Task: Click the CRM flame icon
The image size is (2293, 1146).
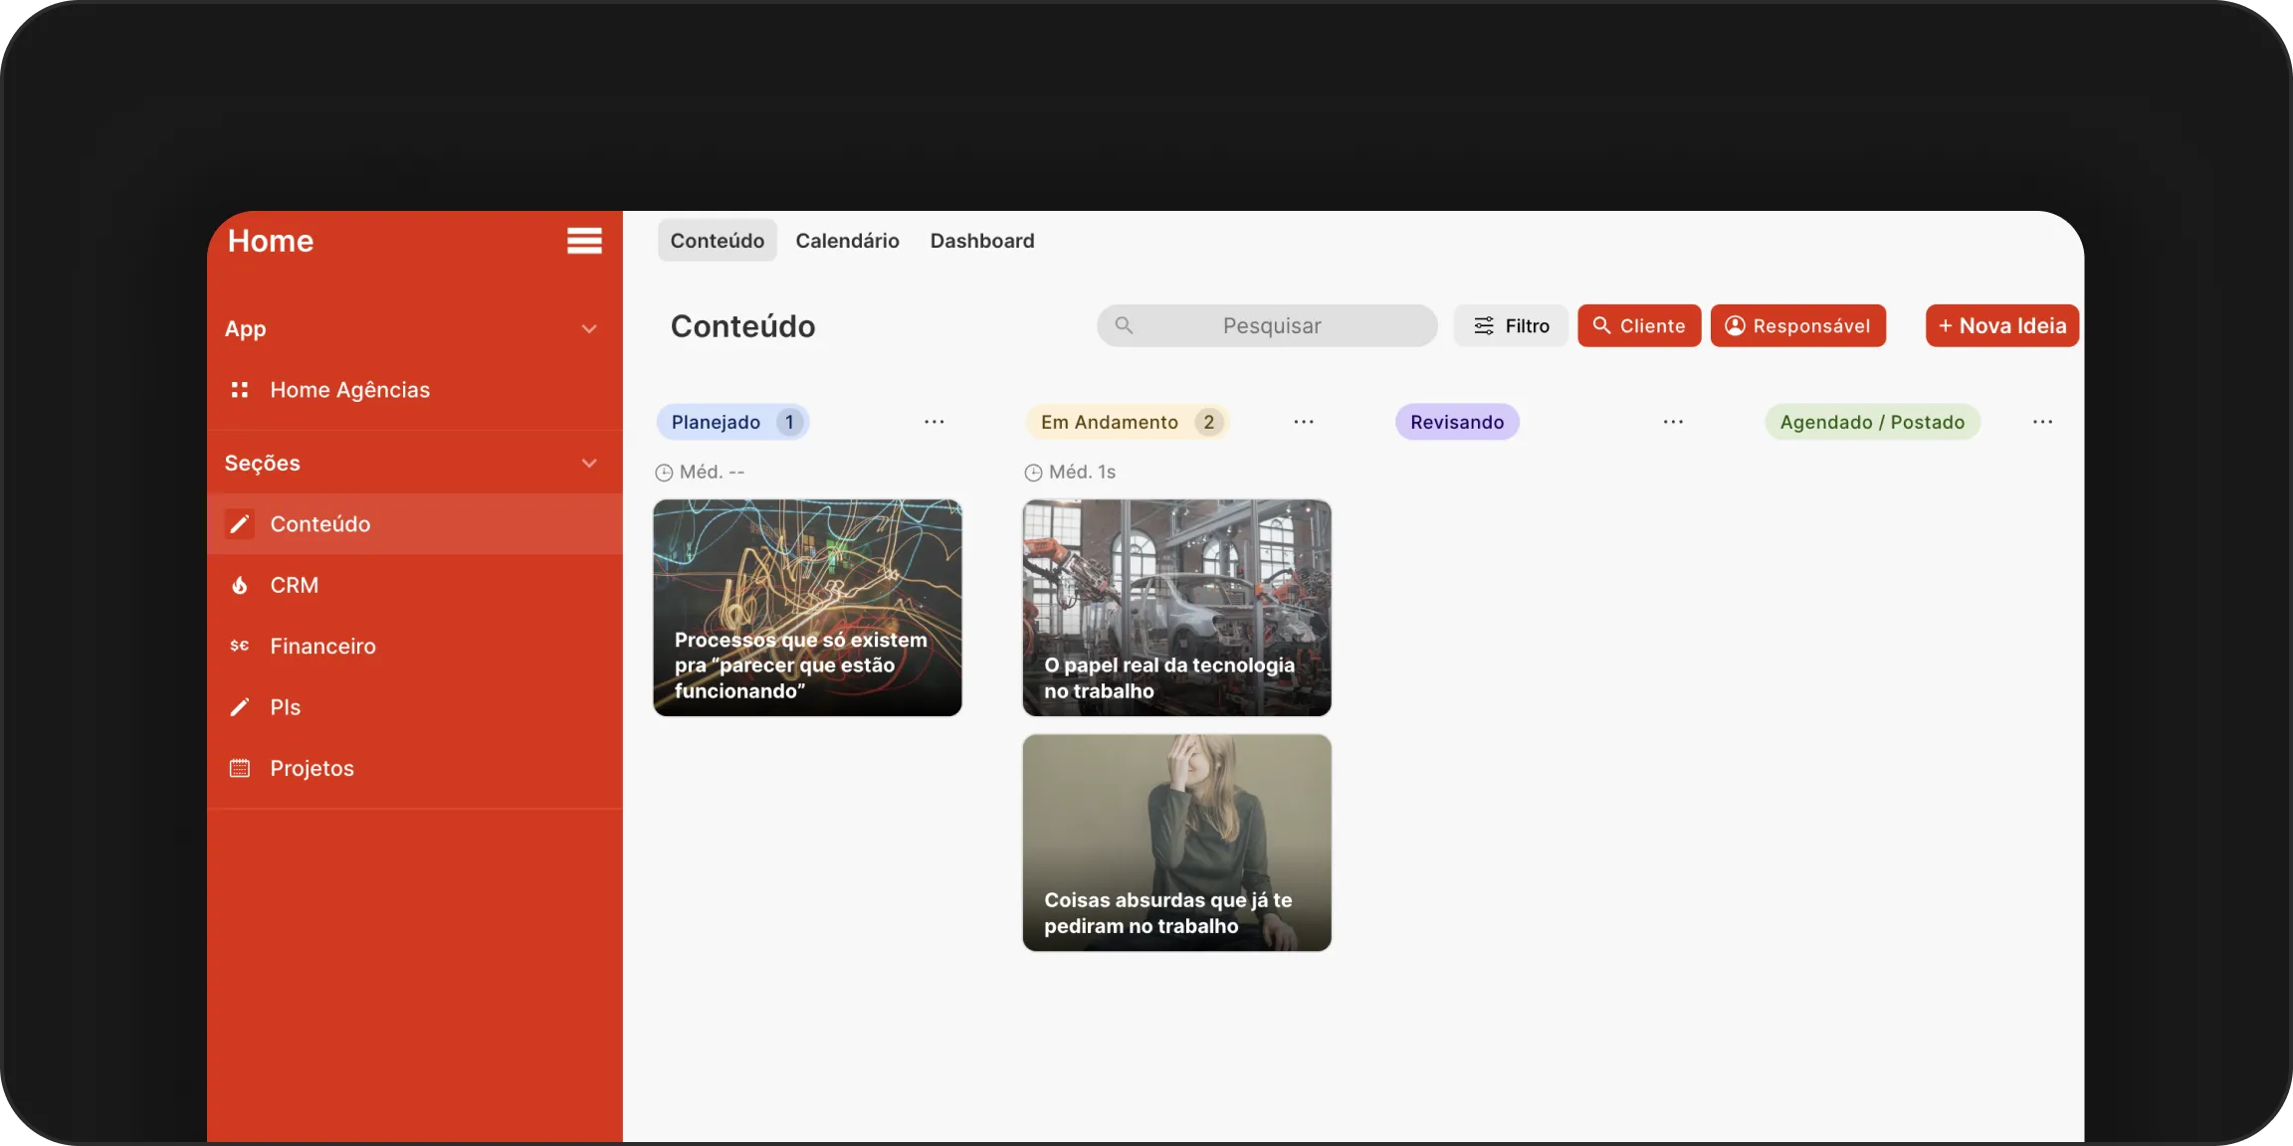Action: coord(239,585)
